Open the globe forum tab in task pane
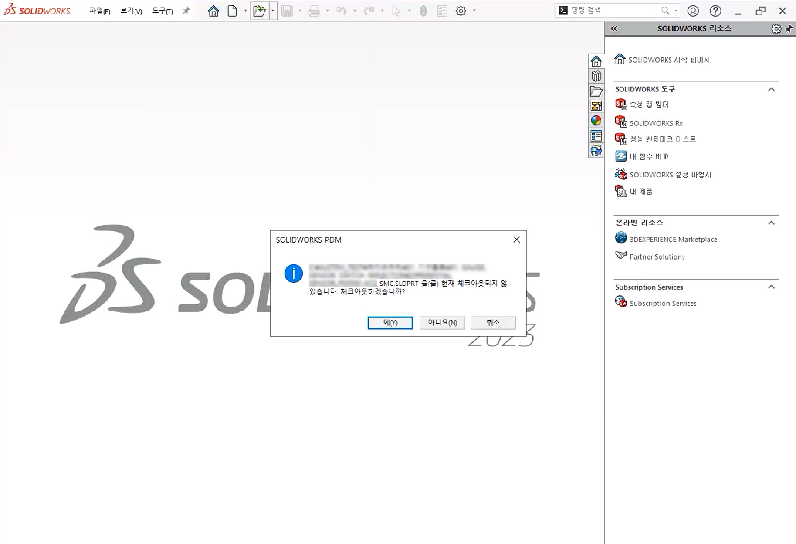 click(x=596, y=151)
